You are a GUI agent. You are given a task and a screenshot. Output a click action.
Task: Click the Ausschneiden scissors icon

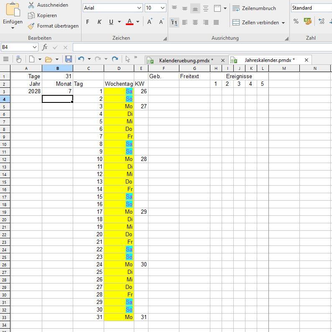[x=31, y=5]
